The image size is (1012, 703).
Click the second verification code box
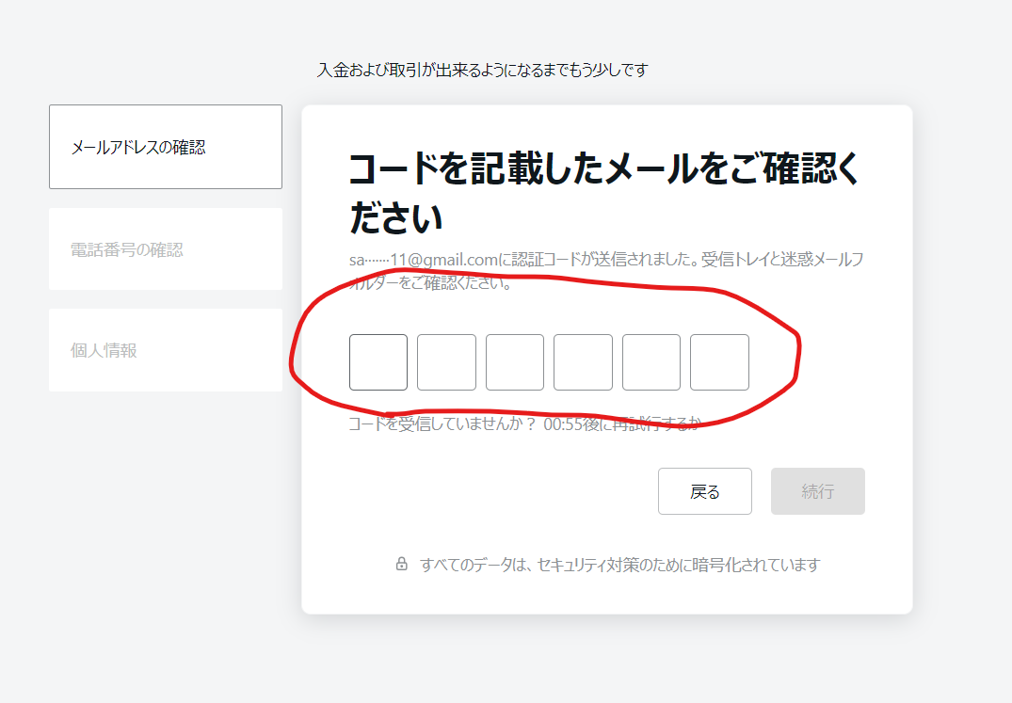pos(446,361)
